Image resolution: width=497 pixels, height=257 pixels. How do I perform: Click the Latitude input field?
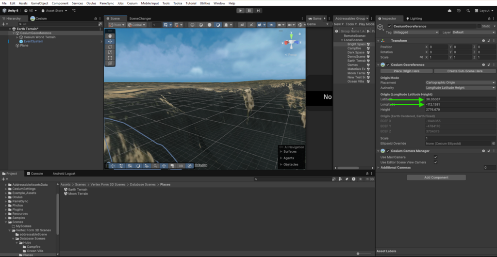click(x=460, y=99)
